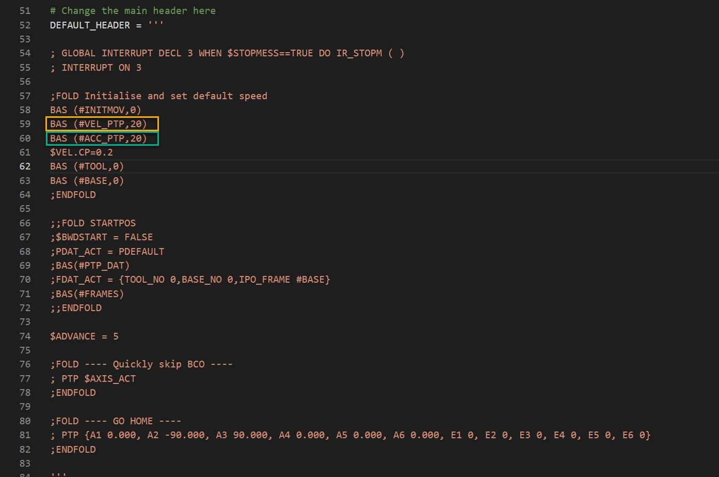Click the '; PTP $AXIS_ACT' line
Screen dimensions: 719x477
(x=93, y=379)
